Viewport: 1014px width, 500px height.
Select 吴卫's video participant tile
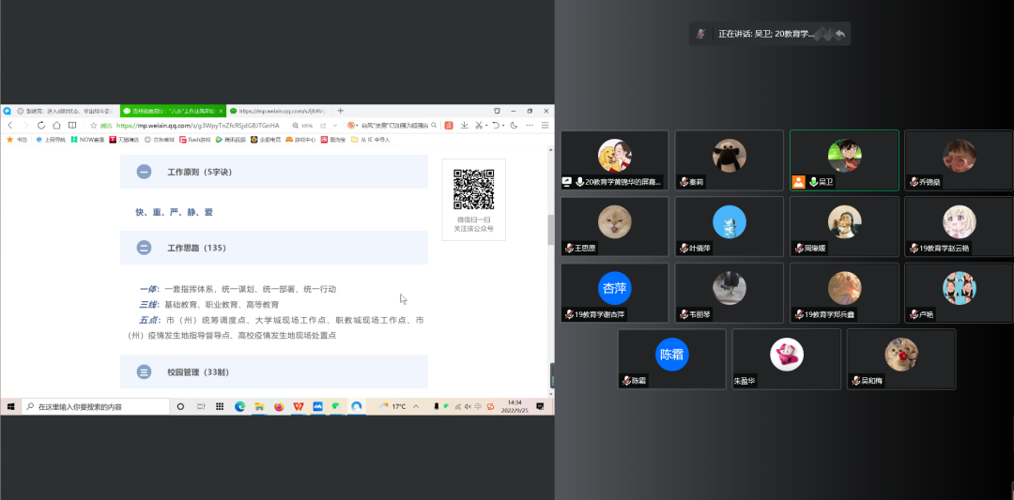click(844, 160)
